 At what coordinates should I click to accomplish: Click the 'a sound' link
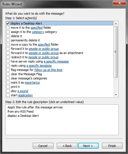[x=23, y=91]
